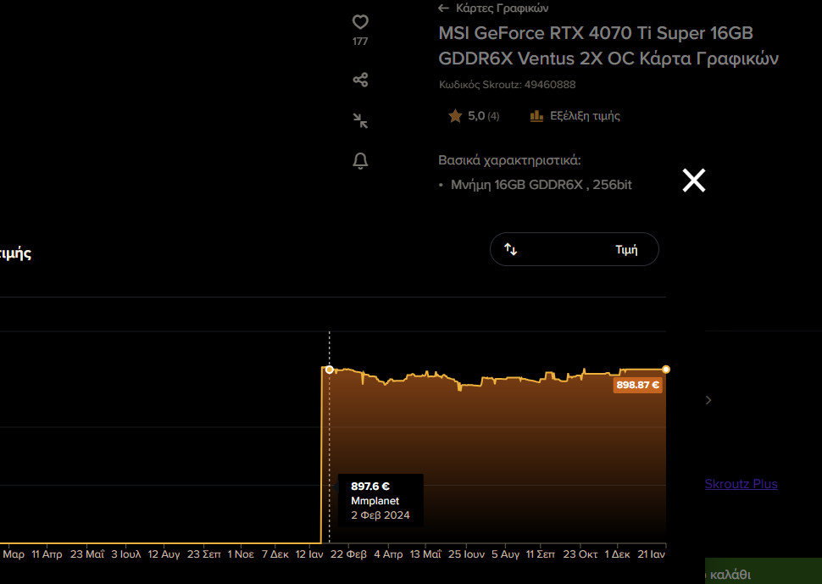822x584 pixels.
Task: Click the 177 favorites count
Action: coord(360,42)
